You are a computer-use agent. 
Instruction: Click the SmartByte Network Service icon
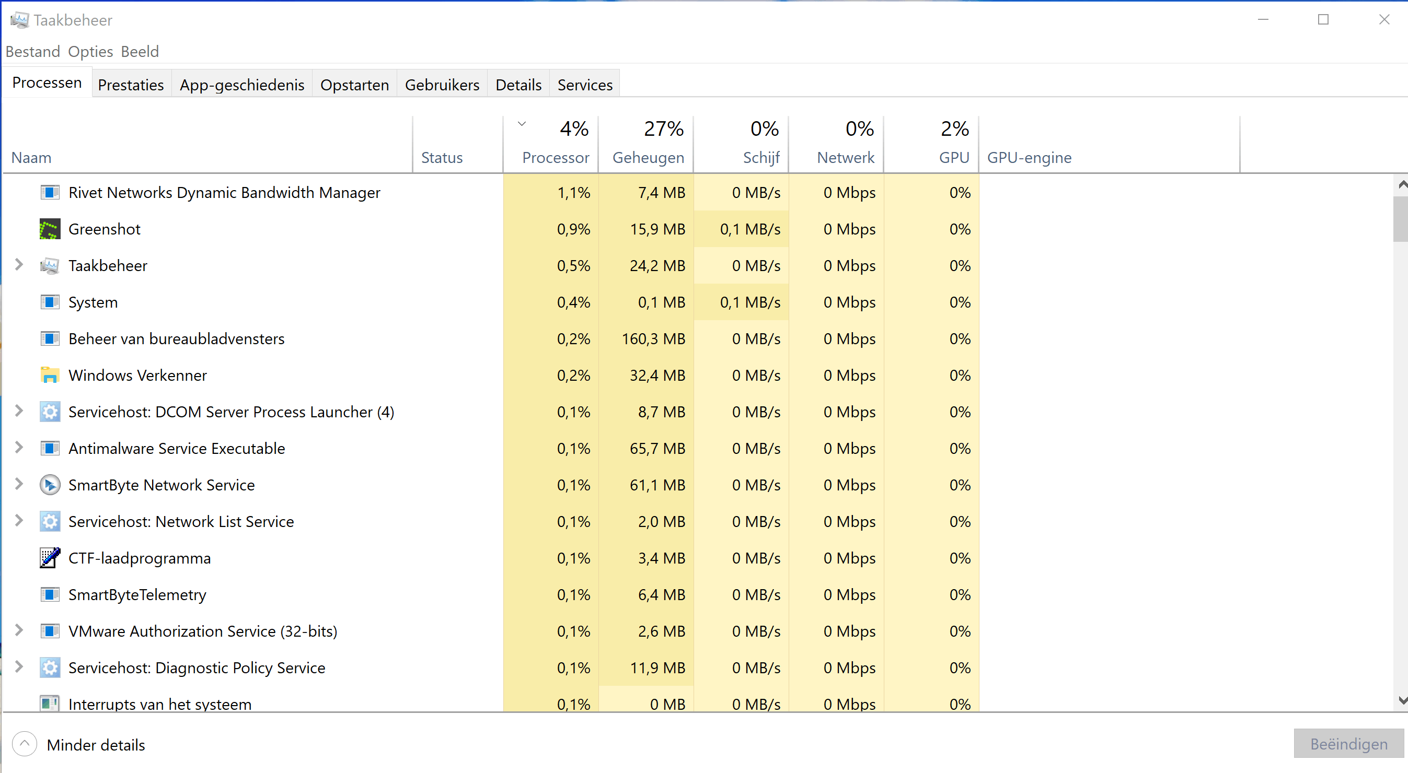tap(50, 485)
